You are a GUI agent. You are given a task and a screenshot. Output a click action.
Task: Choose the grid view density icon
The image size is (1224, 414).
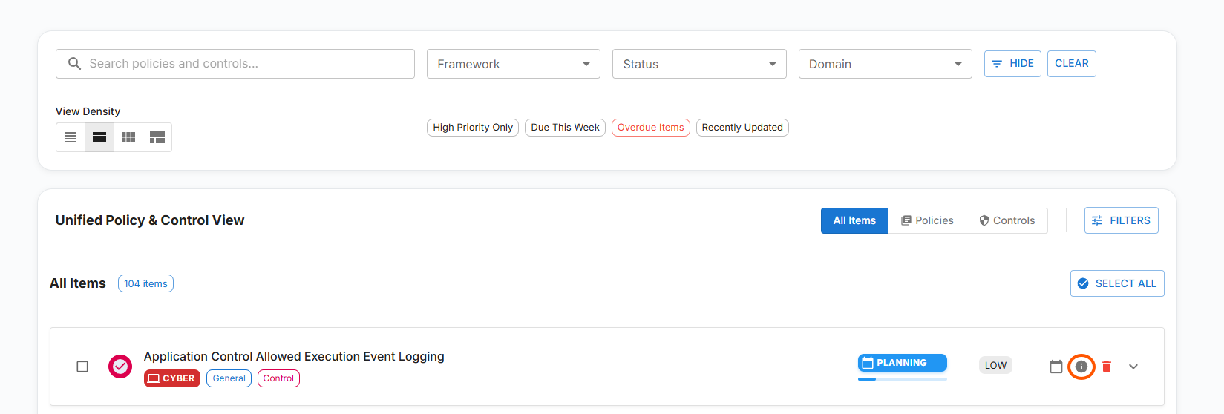128,137
